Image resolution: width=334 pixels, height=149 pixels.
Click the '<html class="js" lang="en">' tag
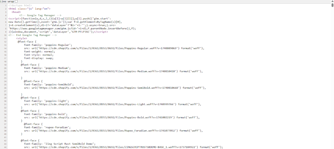tap(29, 9)
